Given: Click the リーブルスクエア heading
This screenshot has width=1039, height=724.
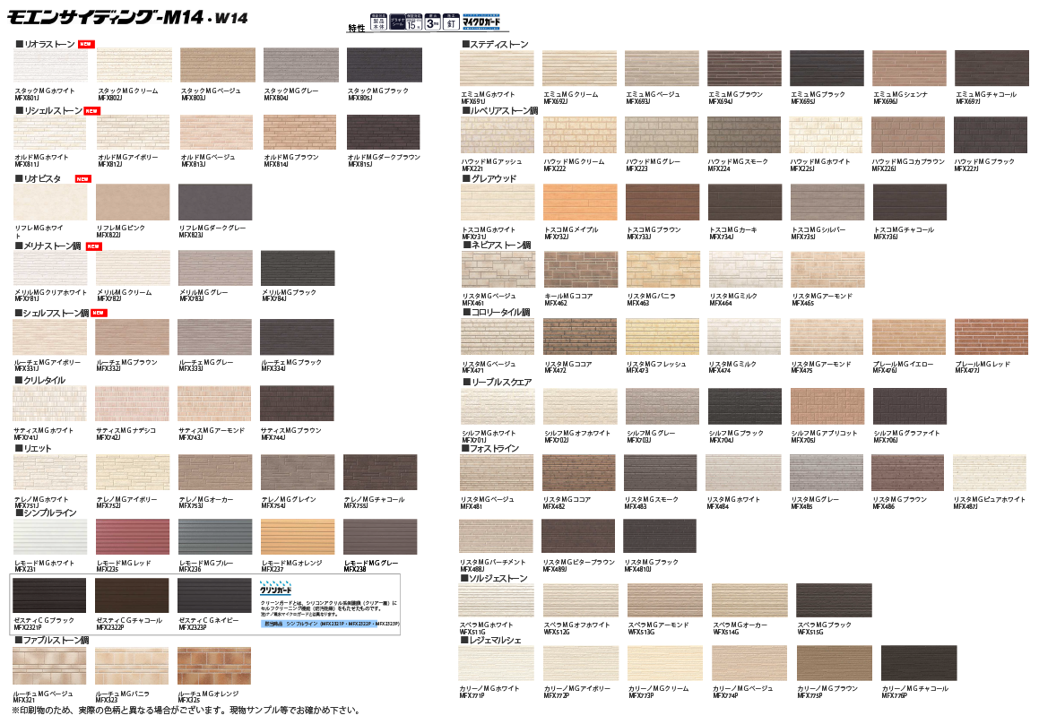Looking at the screenshot, I should click(x=498, y=383).
